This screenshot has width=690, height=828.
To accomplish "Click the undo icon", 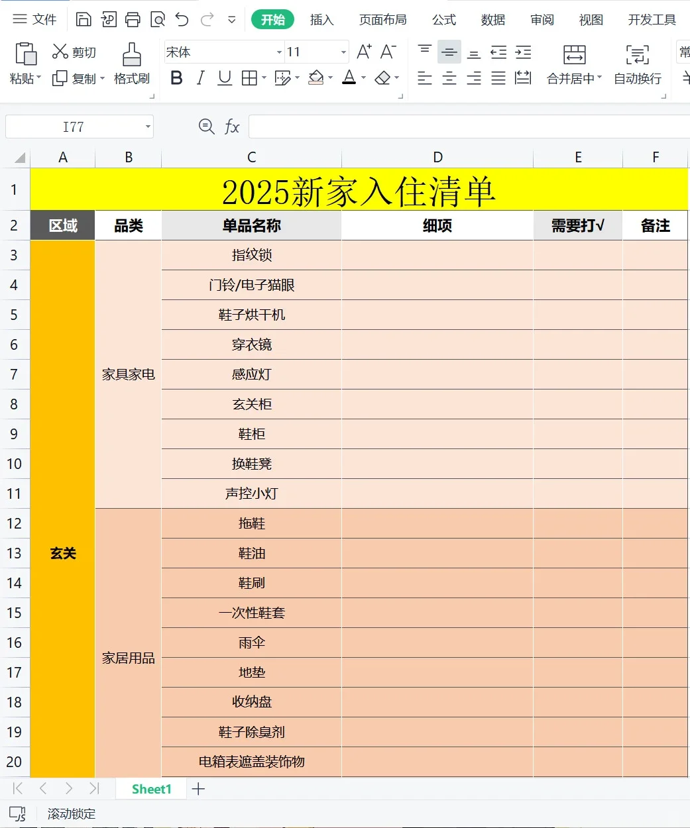I will [181, 19].
